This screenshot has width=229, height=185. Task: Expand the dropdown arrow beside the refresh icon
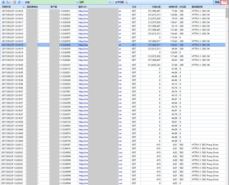point(22,2)
